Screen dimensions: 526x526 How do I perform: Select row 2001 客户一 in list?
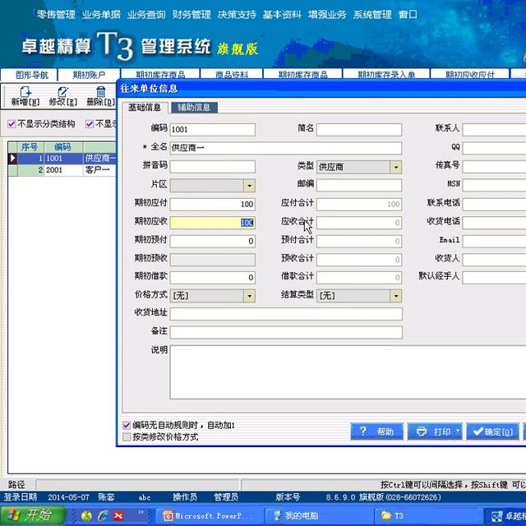[x=62, y=170]
